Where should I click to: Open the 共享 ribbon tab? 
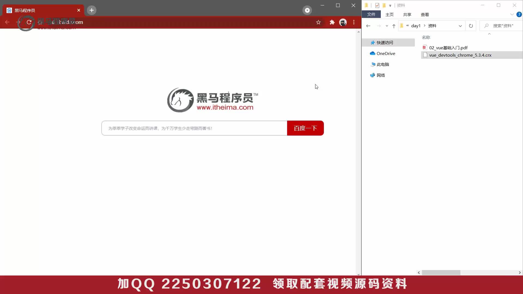(x=407, y=14)
